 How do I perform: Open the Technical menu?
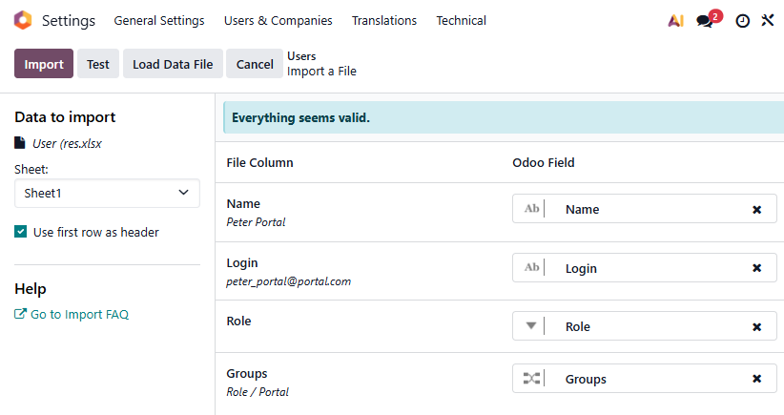point(461,20)
